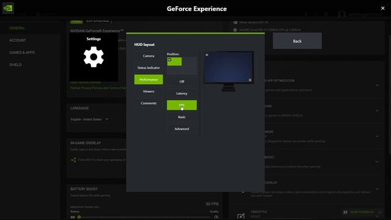Turn performance overlay Off
This screenshot has width=391, height=220.
(181, 81)
